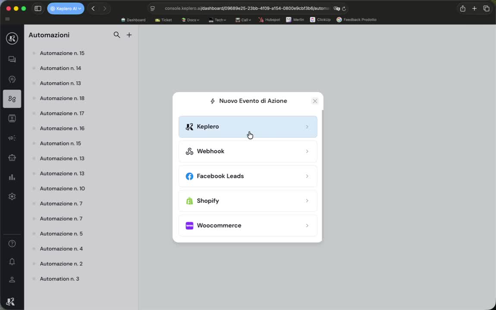
Task: Open a new tab with plus icon
Action: (x=474, y=9)
